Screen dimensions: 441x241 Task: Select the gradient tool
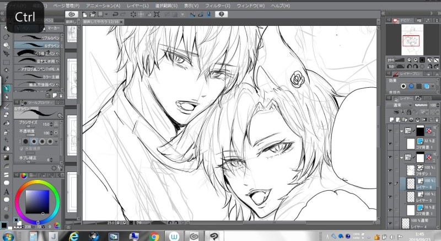[x=6, y=158]
